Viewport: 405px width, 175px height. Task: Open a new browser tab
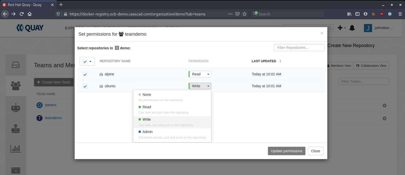point(61,5)
